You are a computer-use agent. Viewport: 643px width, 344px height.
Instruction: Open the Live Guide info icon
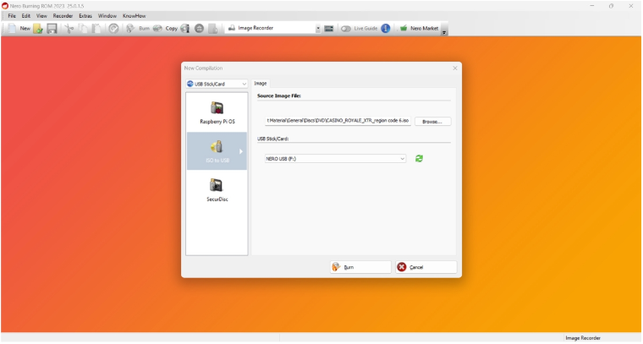click(386, 28)
